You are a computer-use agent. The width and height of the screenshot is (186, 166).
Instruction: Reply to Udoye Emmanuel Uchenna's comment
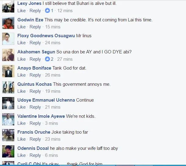pyautogui.click(x=35, y=107)
